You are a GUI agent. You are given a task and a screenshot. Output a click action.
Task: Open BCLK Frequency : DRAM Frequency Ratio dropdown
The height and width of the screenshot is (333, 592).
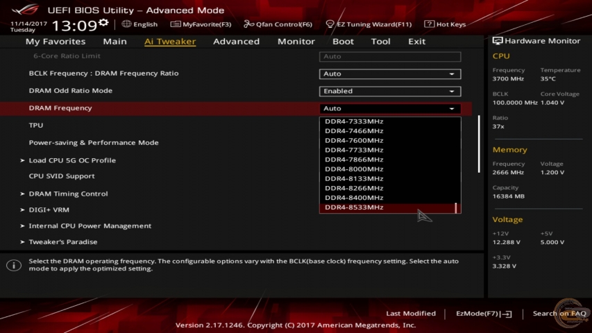point(390,74)
